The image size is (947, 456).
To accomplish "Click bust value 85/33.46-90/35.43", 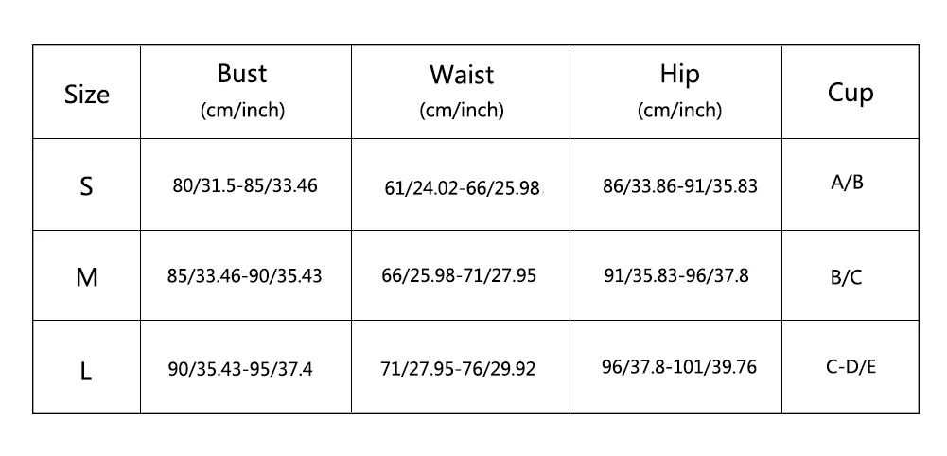I will [x=245, y=276].
